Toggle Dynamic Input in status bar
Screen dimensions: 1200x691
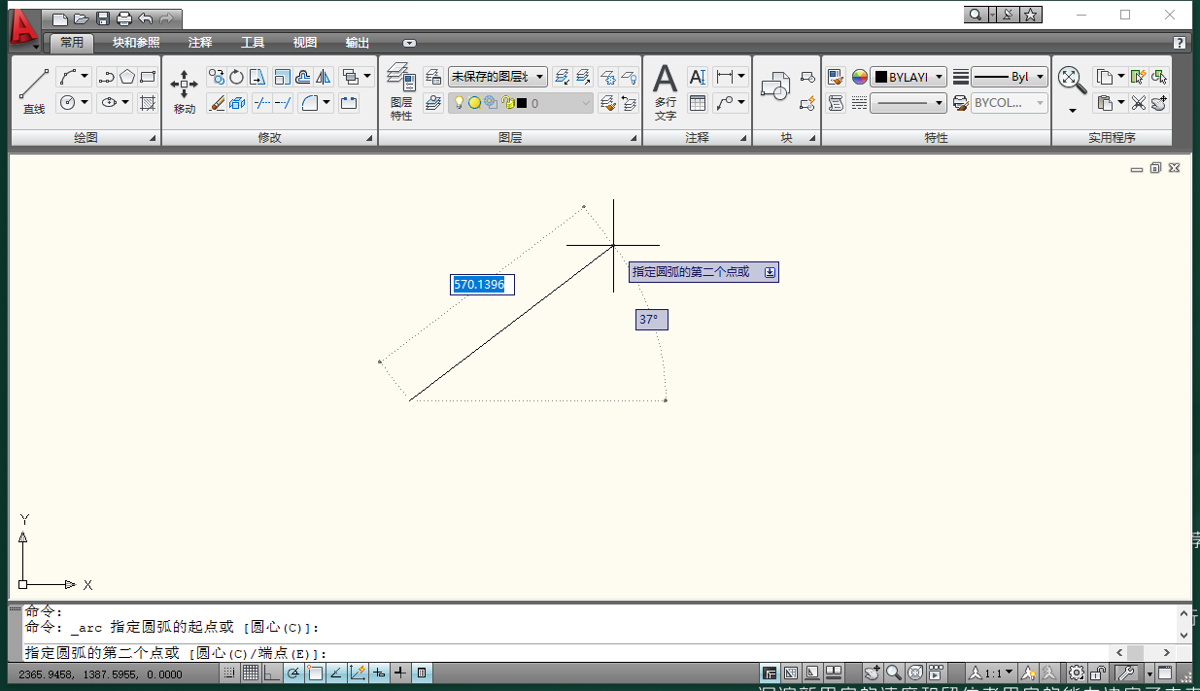(x=378, y=673)
